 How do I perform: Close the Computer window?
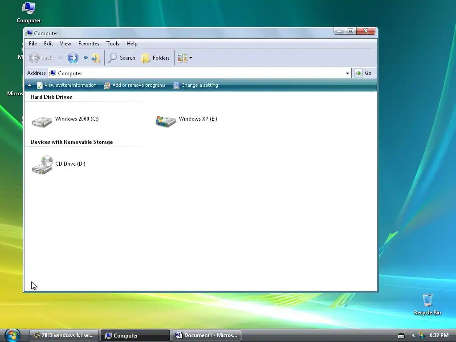[x=366, y=31]
